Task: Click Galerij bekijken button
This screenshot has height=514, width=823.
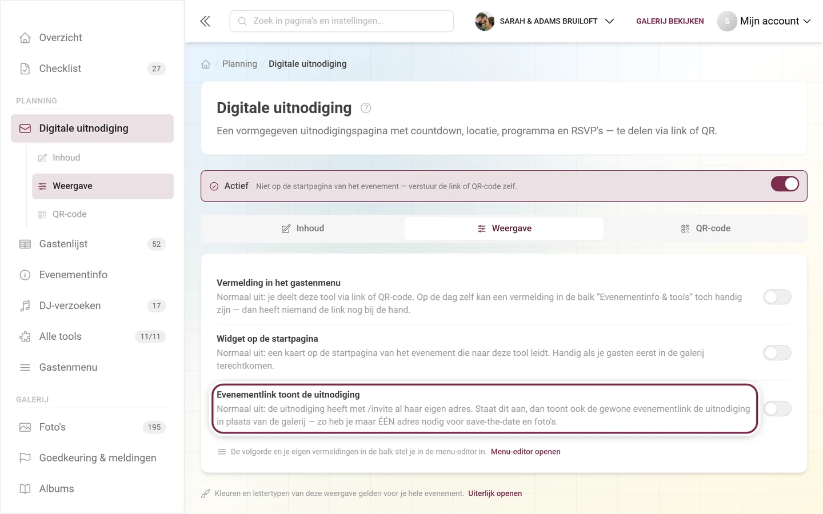Action: pos(670,21)
